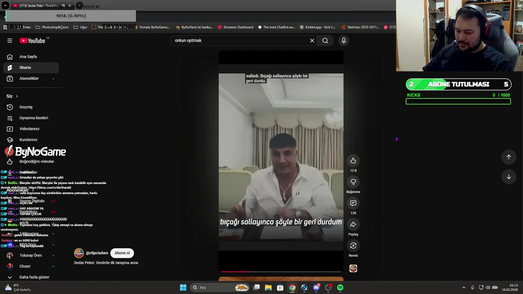523x294 pixels.
Task: Expand the Siz section chevron
Action: coord(17,96)
